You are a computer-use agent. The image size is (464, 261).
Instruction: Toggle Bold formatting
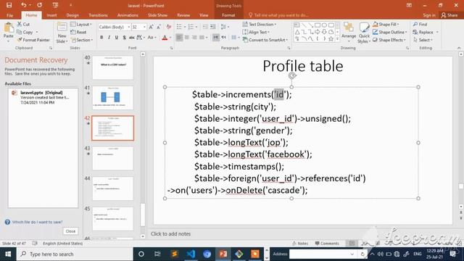(101, 38)
